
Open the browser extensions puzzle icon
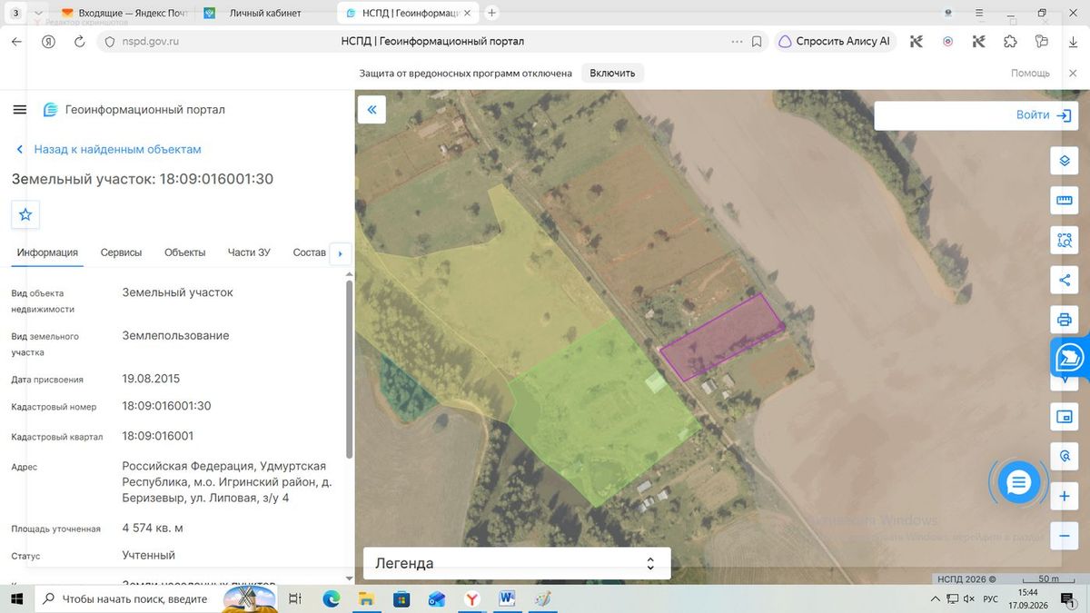tap(1010, 42)
